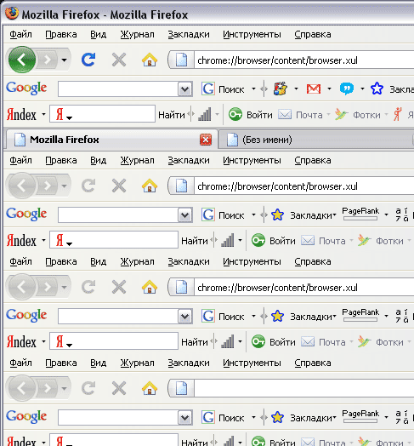The height and width of the screenshot is (446, 414).
Task: Click the blue star bookmarks icon
Action: coord(377,89)
